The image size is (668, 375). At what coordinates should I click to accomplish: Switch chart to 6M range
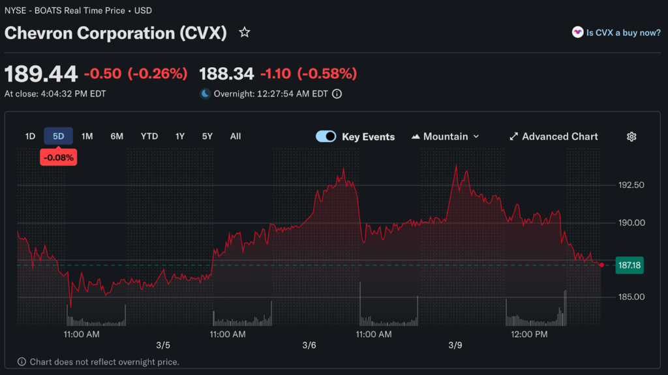117,136
